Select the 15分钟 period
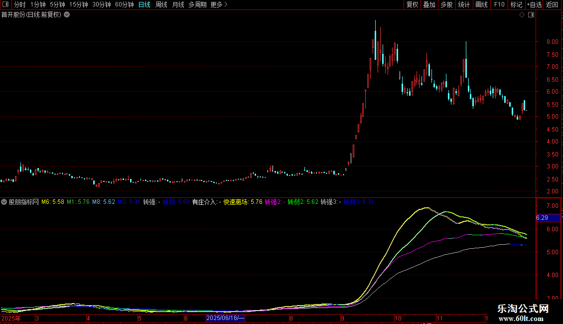The width and height of the screenshot is (563, 324). [79, 4]
